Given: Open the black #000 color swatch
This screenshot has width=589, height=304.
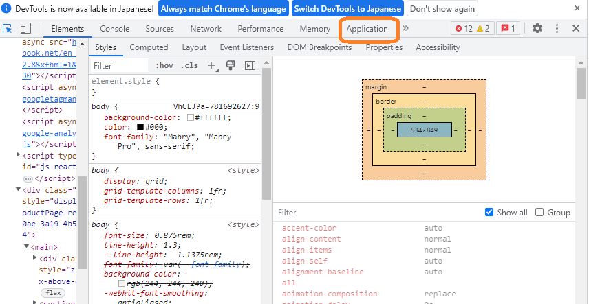Looking at the screenshot, I should pos(140,127).
